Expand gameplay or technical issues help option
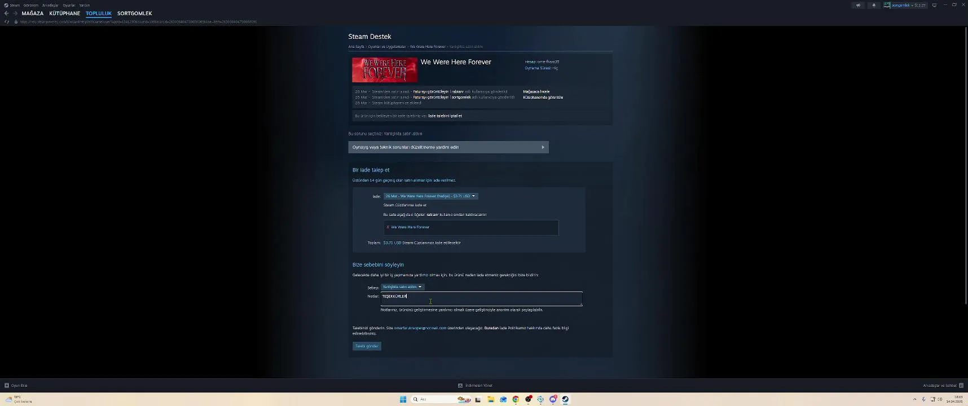968x406 pixels. click(x=448, y=147)
